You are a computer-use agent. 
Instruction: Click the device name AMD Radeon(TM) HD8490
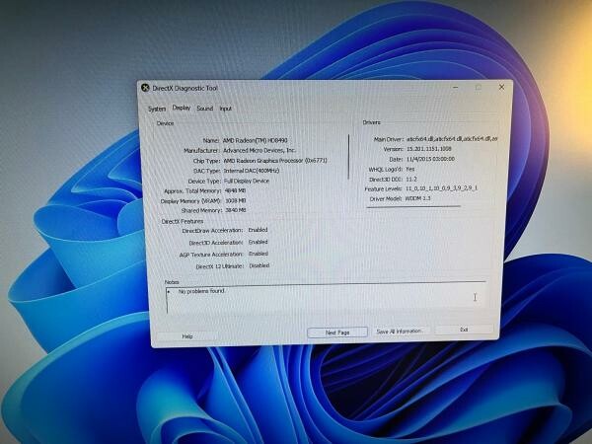pos(255,140)
